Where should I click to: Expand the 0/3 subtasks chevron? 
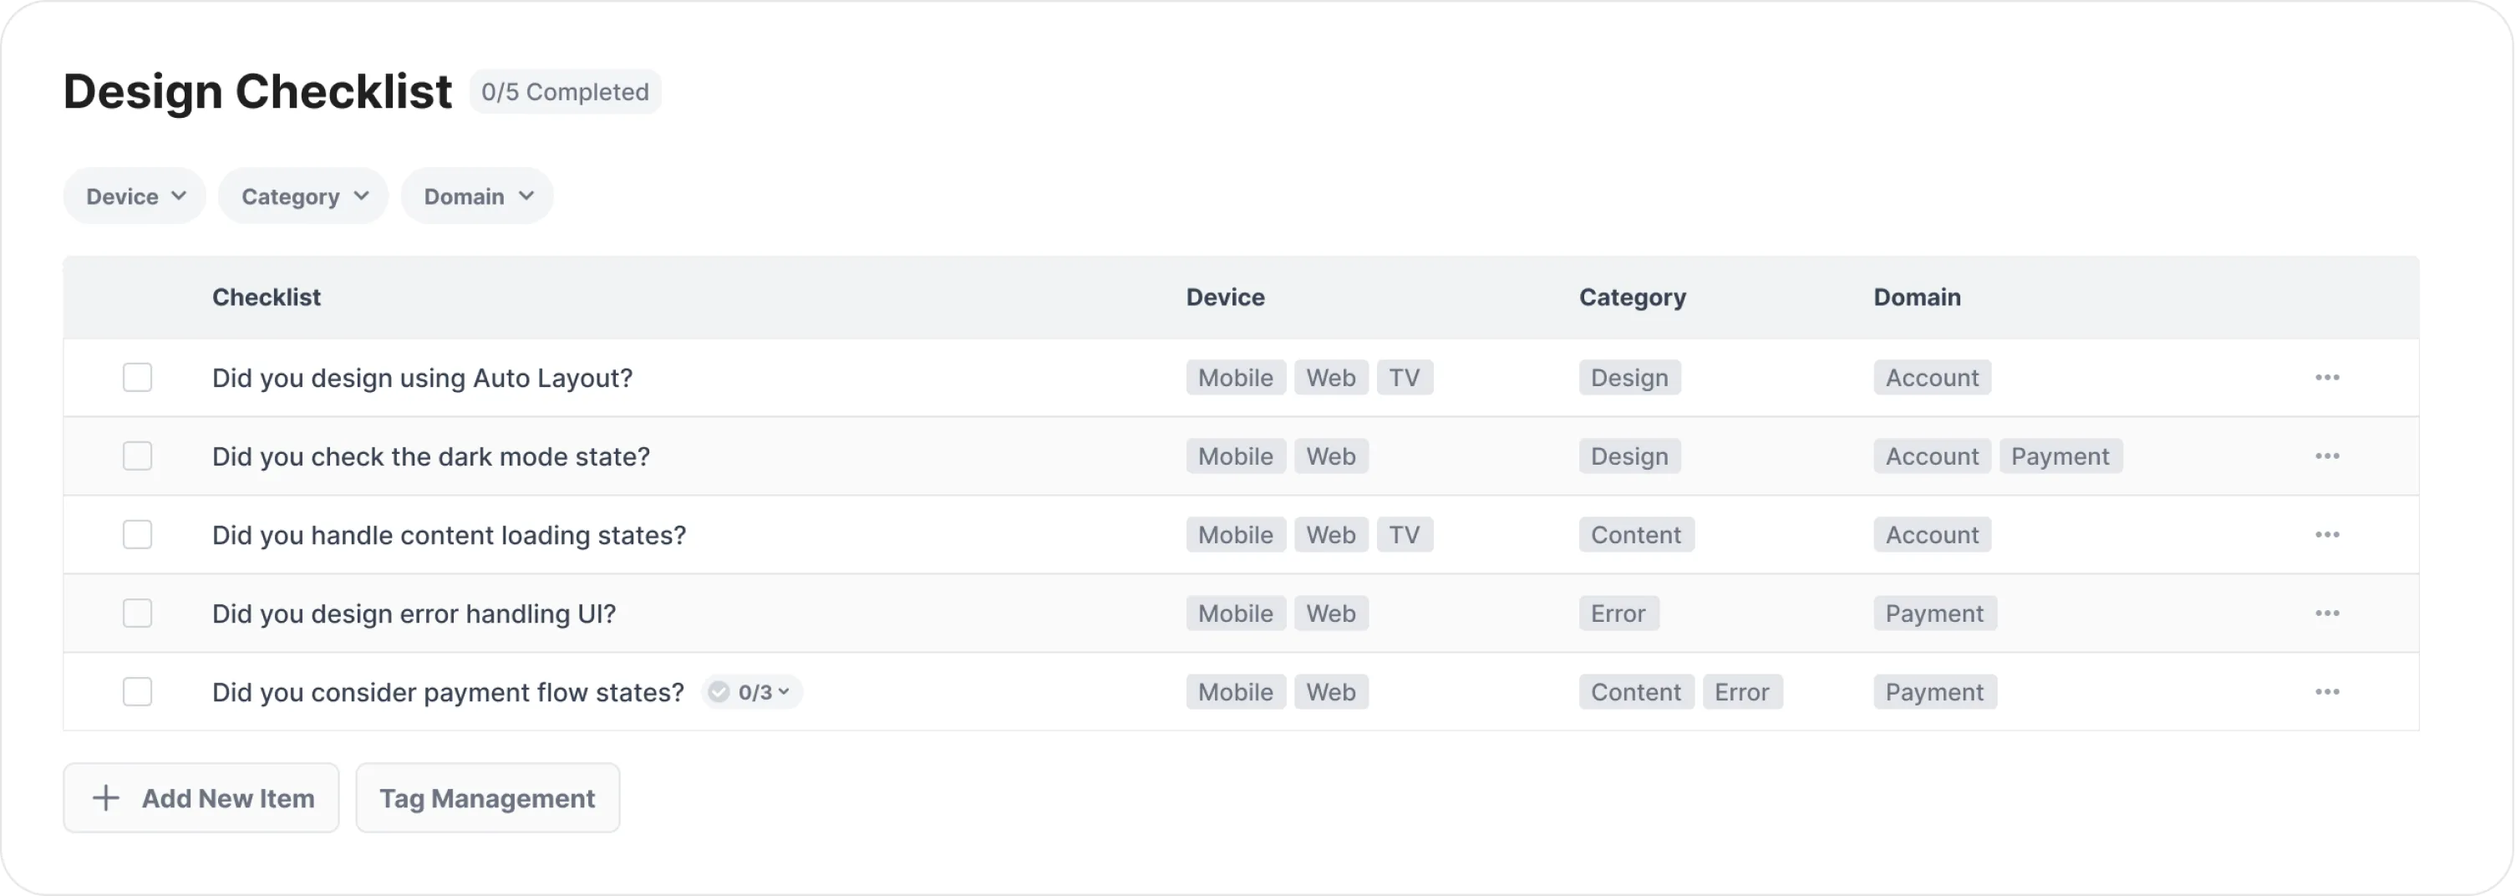(x=783, y=692)
